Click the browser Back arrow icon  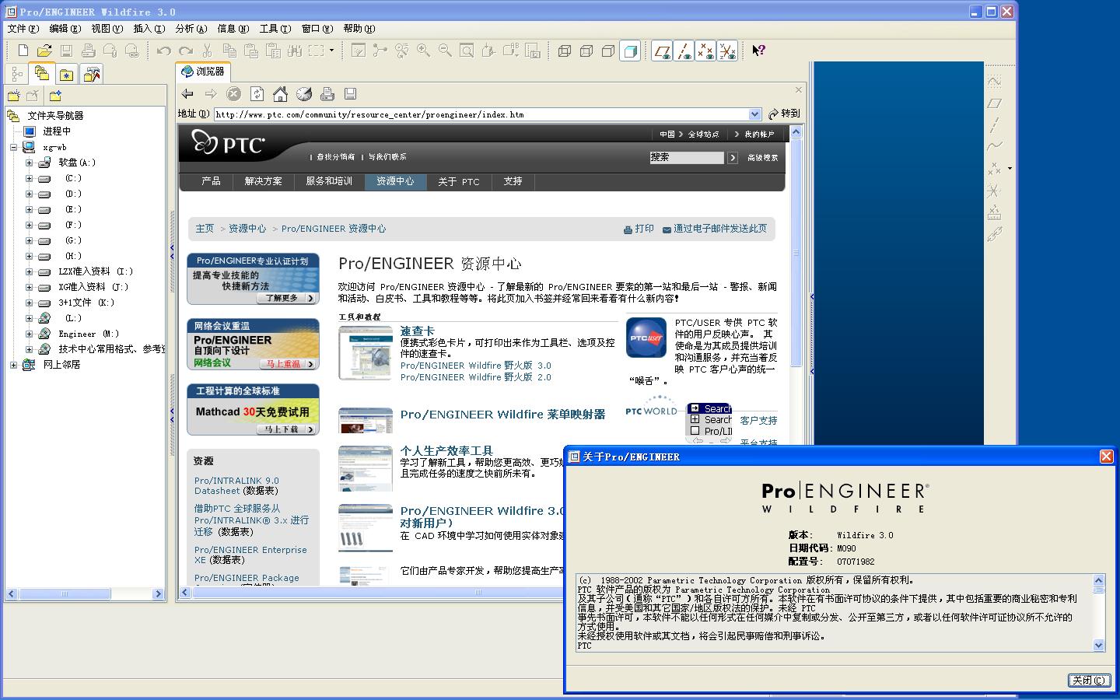point(187,94)
